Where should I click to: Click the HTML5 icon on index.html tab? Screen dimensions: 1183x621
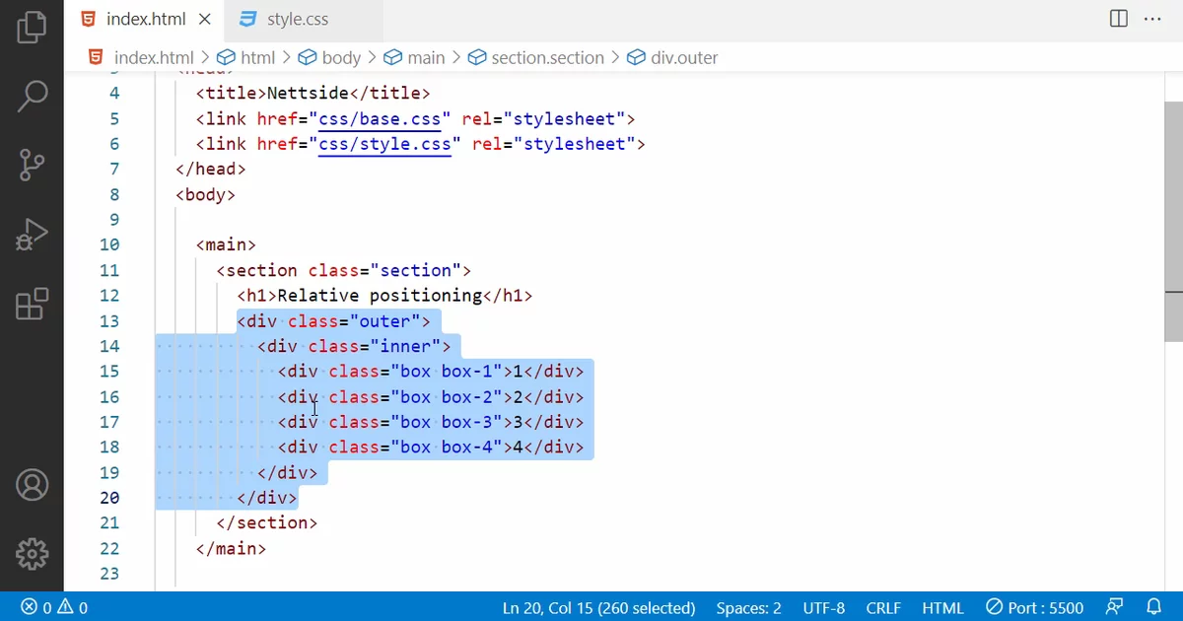point(89,19)
